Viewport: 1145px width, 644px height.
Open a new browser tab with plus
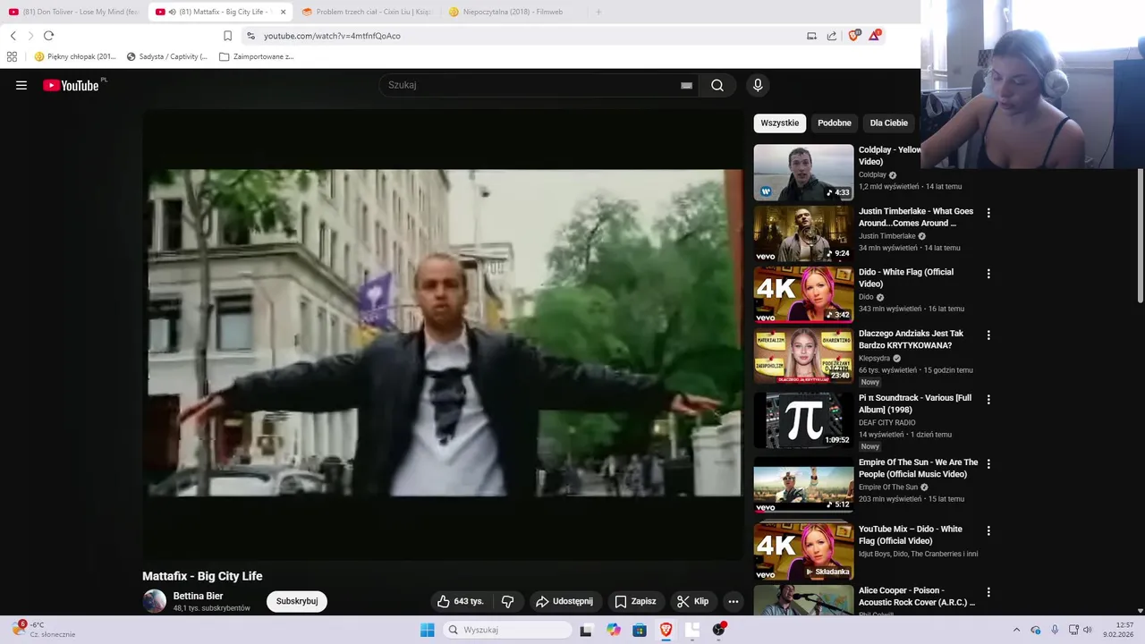coord(598,12)
